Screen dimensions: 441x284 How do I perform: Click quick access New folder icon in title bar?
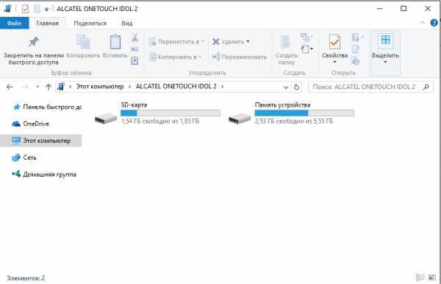point(37,9)
